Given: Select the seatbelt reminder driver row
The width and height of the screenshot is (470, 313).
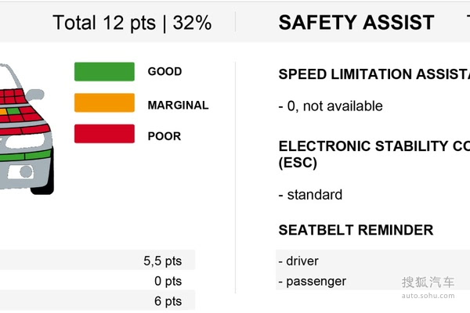Looking at the screenshot, I should (298, 261).
